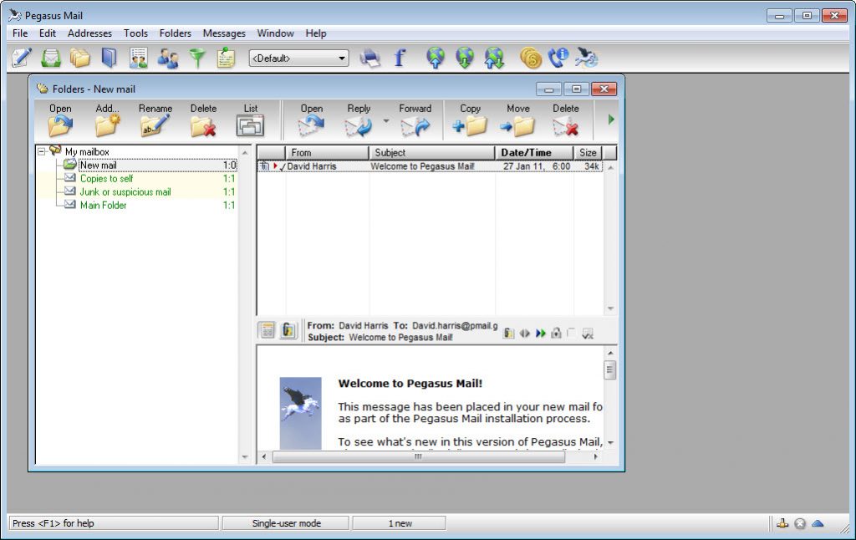The image size is (856, 540).
Task: Click the printer icon
Action: 370,58
